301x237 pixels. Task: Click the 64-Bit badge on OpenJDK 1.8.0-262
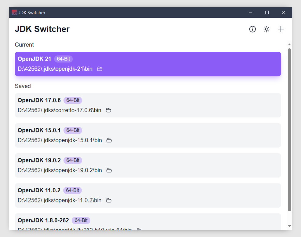[81, 220]
